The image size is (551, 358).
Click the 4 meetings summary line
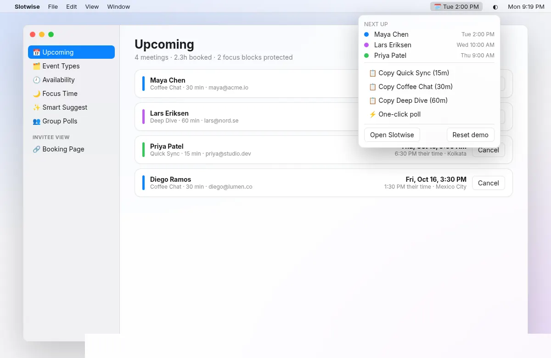tap(214, 57)
